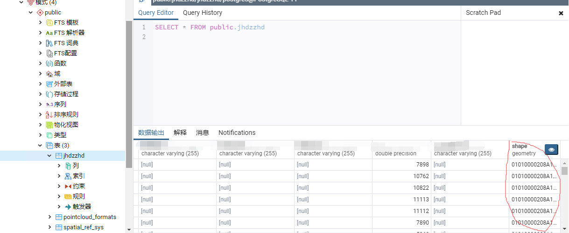Click the 外部表 foreign table icon
The height and width of the screenshot is (233, 569).
49,84
